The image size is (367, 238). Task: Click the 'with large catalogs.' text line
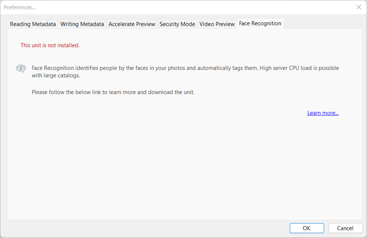(56, 75)
